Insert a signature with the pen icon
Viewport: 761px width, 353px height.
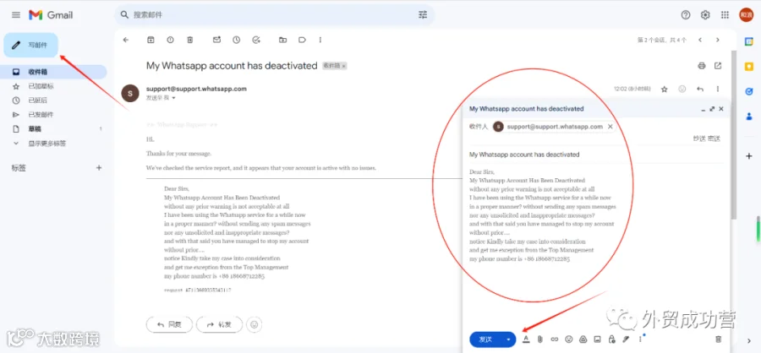pyautogui.click(x=627, y=339)
